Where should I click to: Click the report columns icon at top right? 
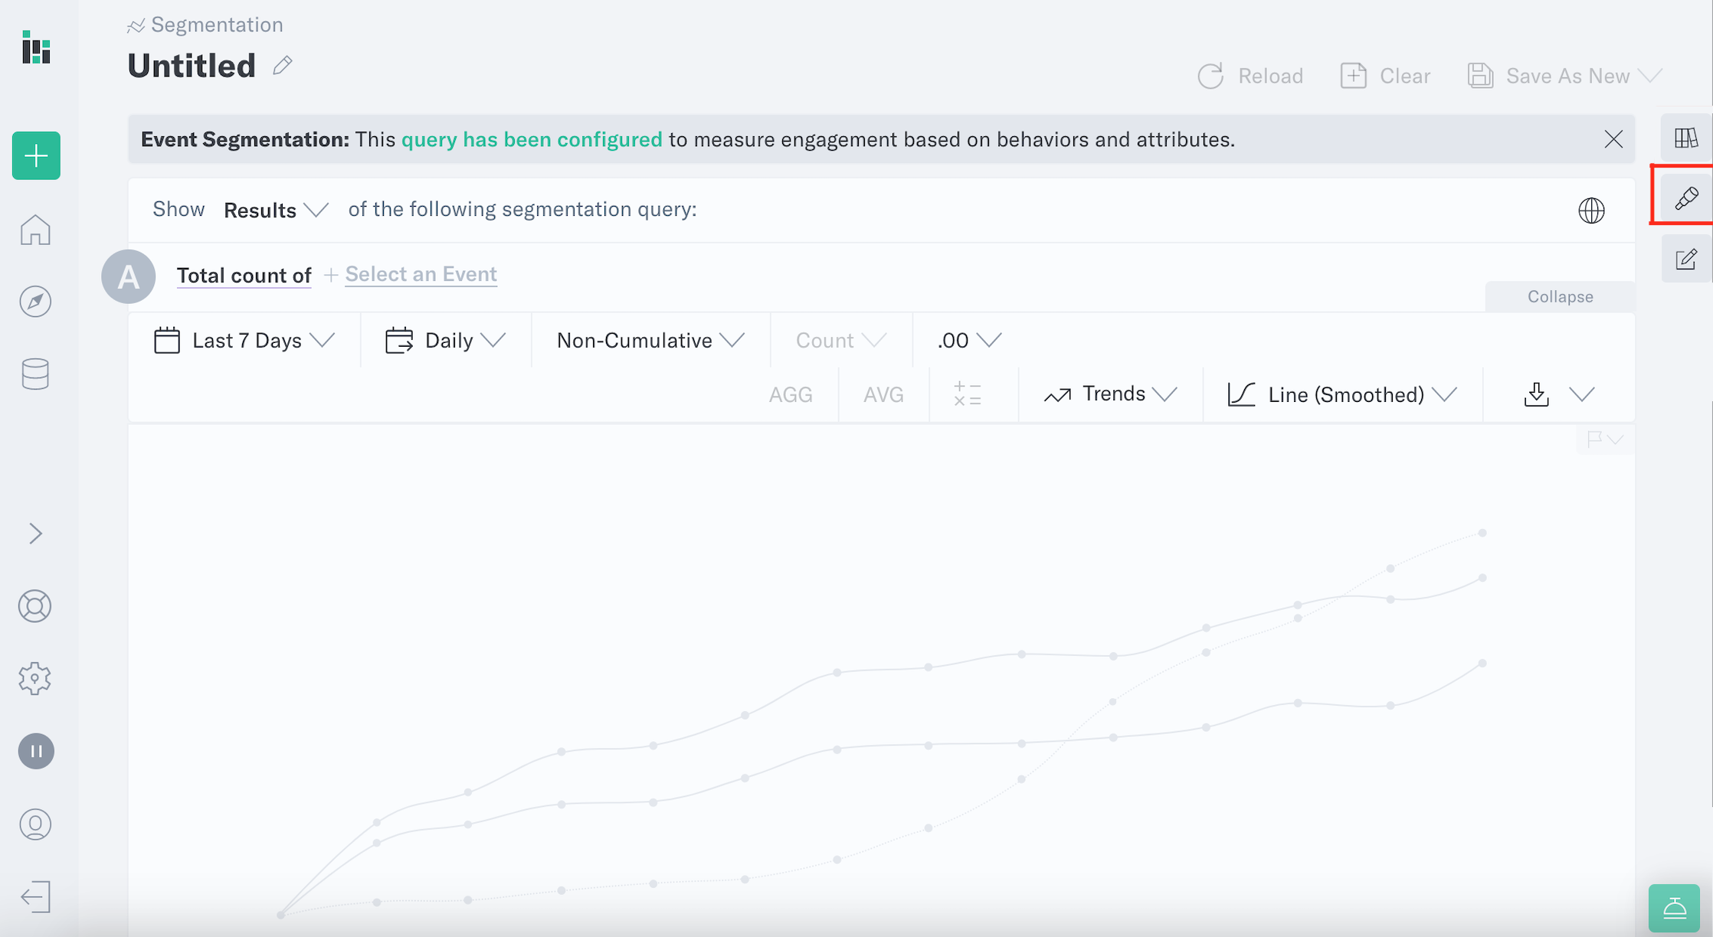click(1685, 139)
